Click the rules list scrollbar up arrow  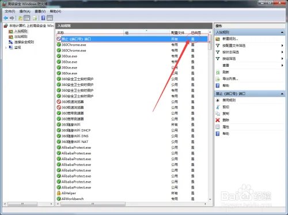210,32
